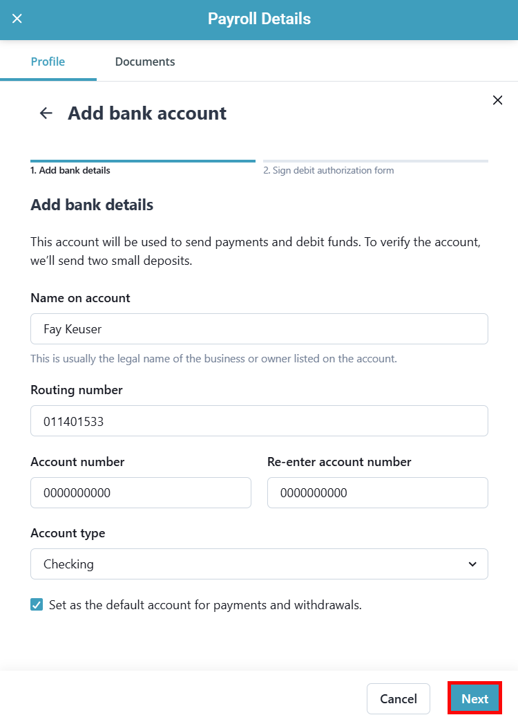Image resolution: width=518 pixels, height=724 pixels.
Task: Select the Account number input
Action: pos(141,493)
